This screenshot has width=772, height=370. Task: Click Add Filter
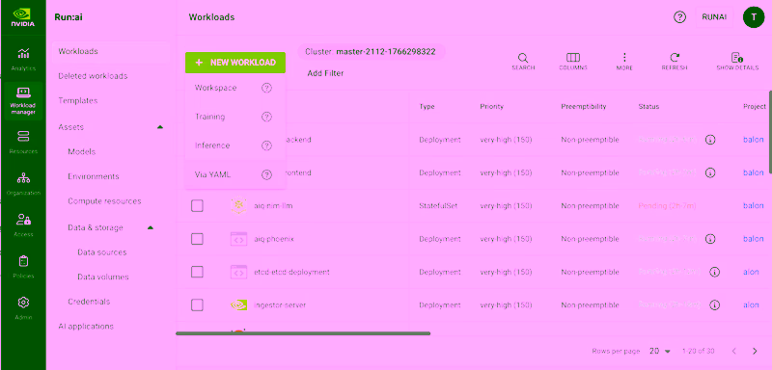pos(325,73)
